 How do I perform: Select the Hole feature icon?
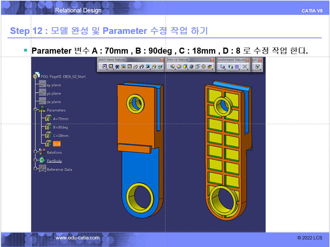click(x=129, y=67)
